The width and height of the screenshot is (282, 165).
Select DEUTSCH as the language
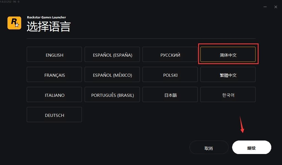coord(54,115)
